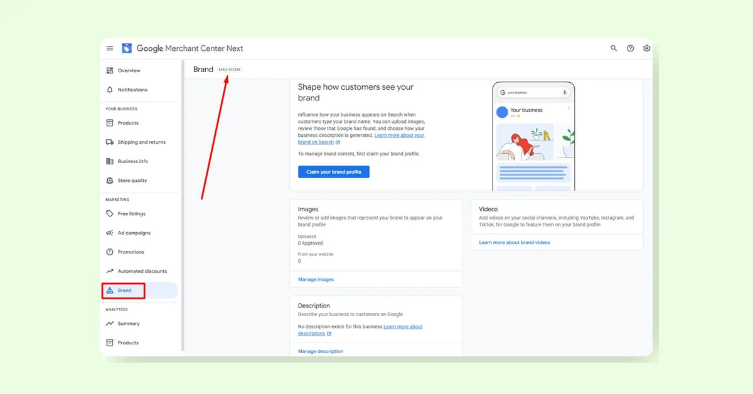Click the Manage images link
Viewport: 753px width, 394px height.
coord(316,280)
